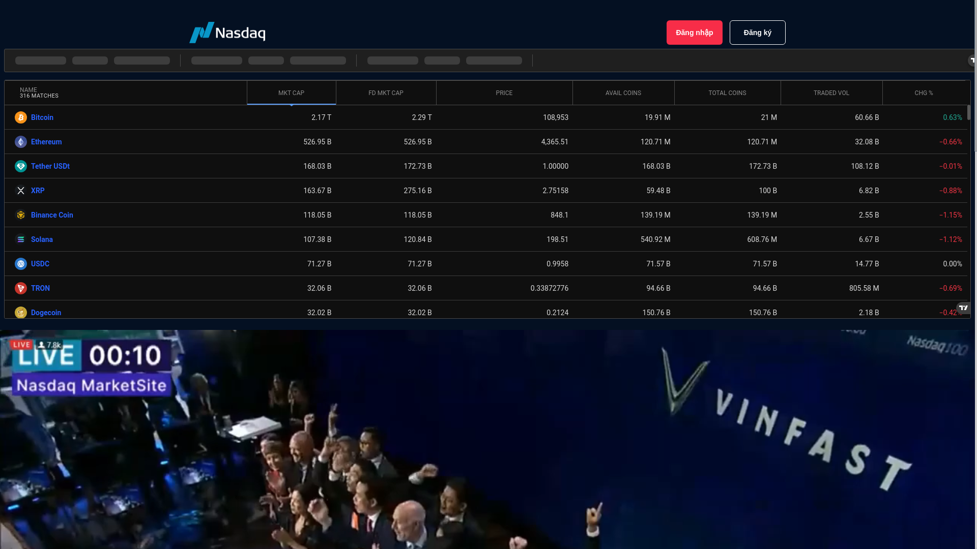The image size is (977, 549).
Task: Click the TRON coin icon
Action: [x=21, y=288]
